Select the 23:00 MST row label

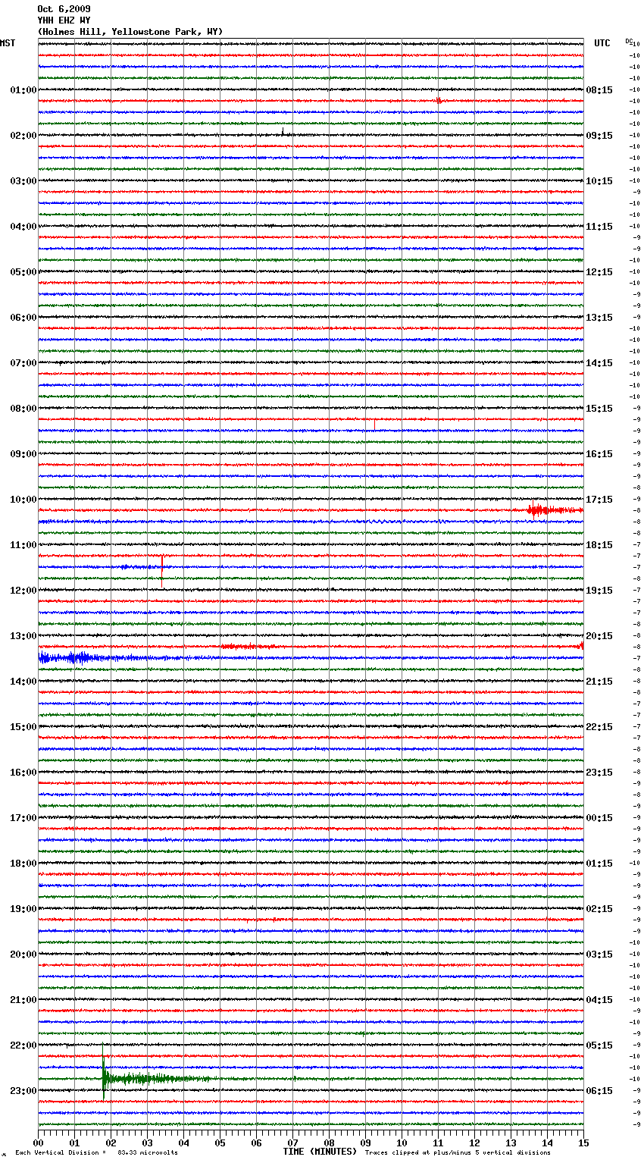pos(23,1091)
